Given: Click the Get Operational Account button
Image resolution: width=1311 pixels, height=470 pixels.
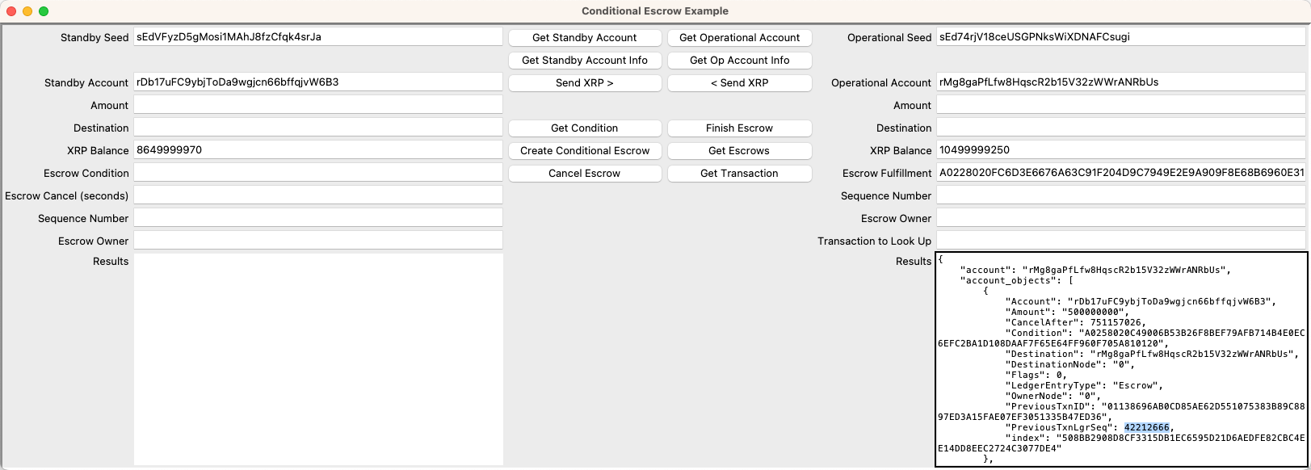Looking at the screenshot, I should click(739, 37).
